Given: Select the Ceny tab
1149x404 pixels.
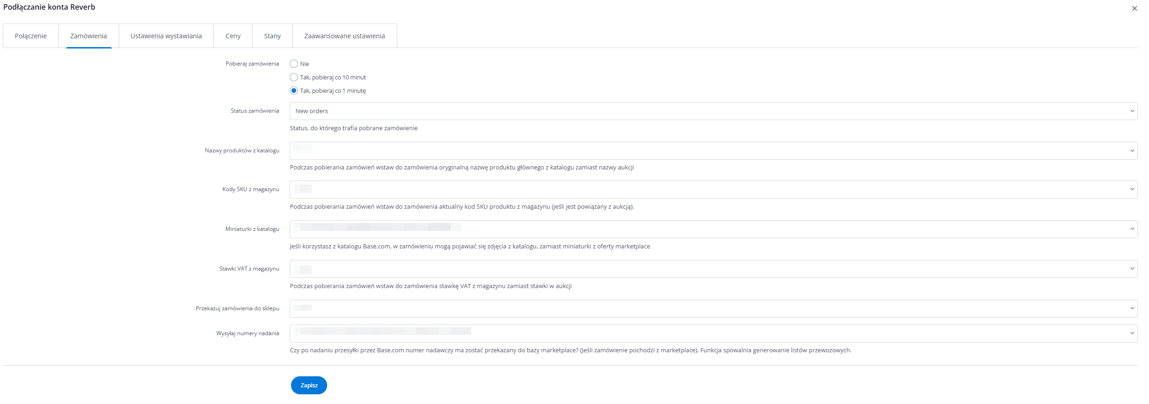Looking at the screenshot, I should click(233, 36).
